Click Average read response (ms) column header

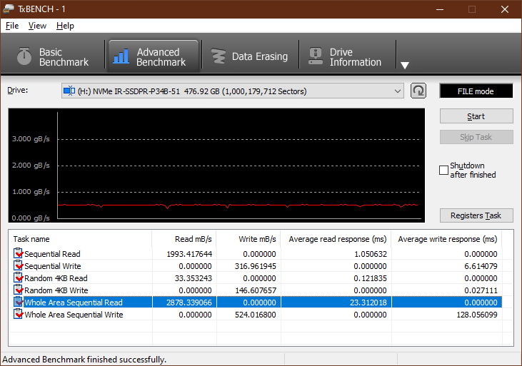336,239
